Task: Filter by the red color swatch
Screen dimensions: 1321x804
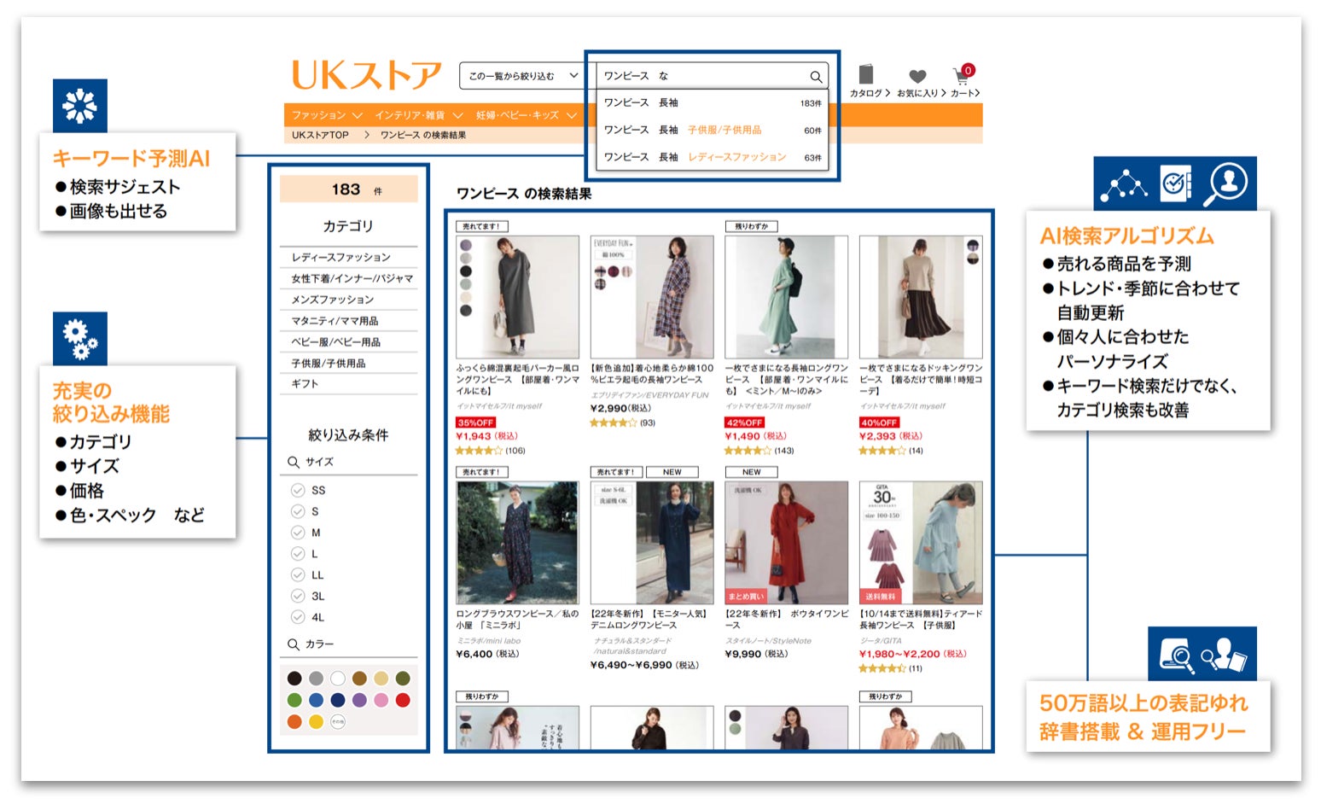Action: coord(403,700)
